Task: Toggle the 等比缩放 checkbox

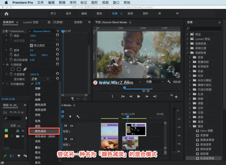Action: pyautogui.click(x=32, y=46)
